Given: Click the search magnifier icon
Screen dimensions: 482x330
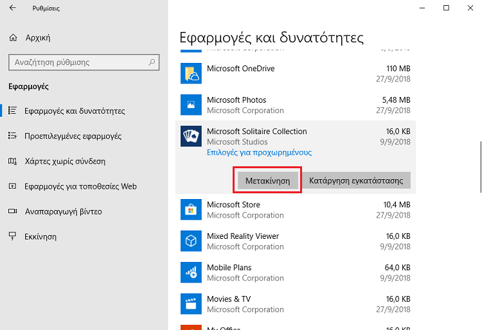Looking at the screenshot, I should click(152, 62).
